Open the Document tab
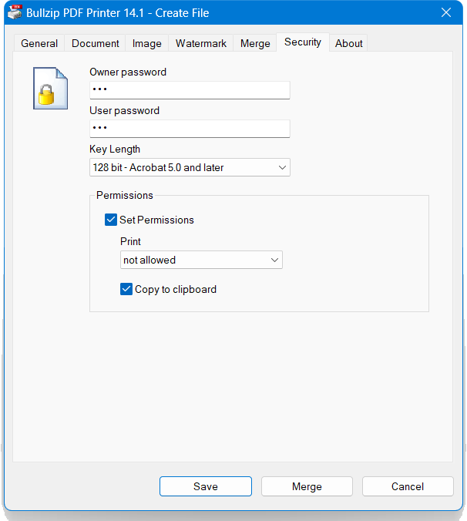The image size is (467, 521). coord(96,43)
